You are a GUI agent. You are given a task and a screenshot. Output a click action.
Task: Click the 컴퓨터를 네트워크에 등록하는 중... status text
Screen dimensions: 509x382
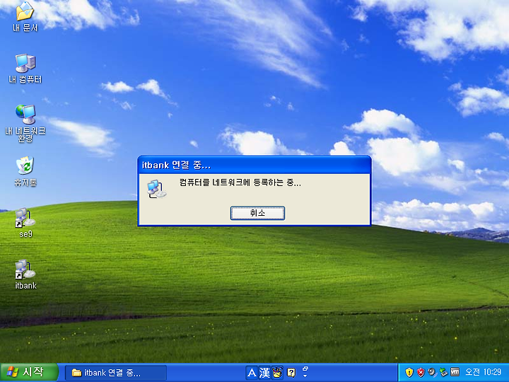pyautogui.click(x=240, y=183)
